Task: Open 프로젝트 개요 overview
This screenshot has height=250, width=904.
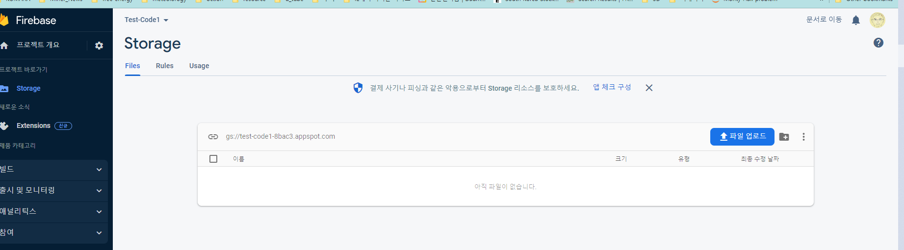Action: (38, 45)
